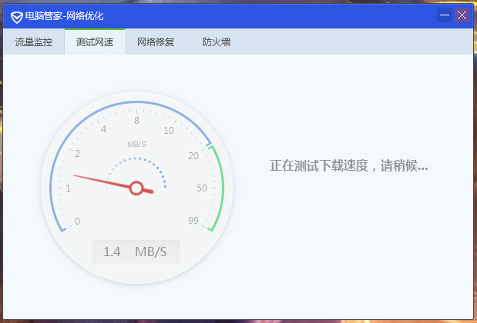Click the 正在测试下载速度 status text
Screen dimensions: 477x323
click(348, 166)
